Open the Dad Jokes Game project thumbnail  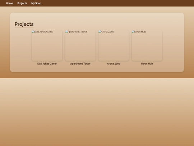pyautogui.click(x=47, y=45)
